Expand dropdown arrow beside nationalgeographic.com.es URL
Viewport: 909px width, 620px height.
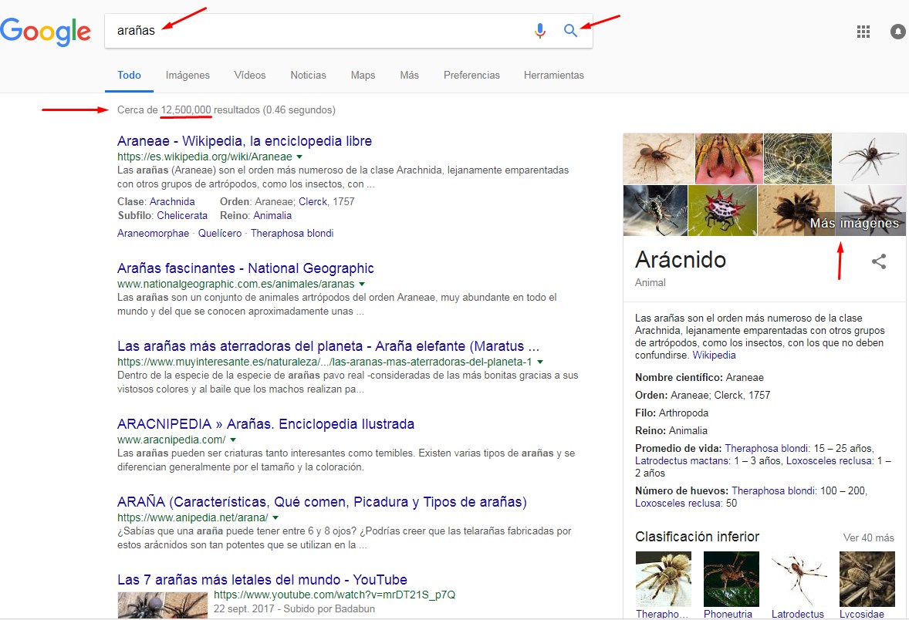point(362,284)
